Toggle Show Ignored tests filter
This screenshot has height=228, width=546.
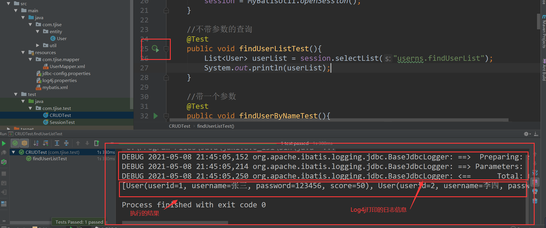point(24,143)
